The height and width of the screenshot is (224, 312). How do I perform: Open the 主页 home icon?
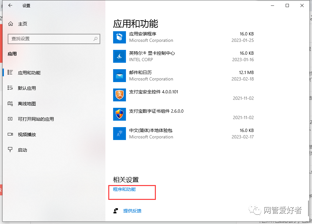11,24
